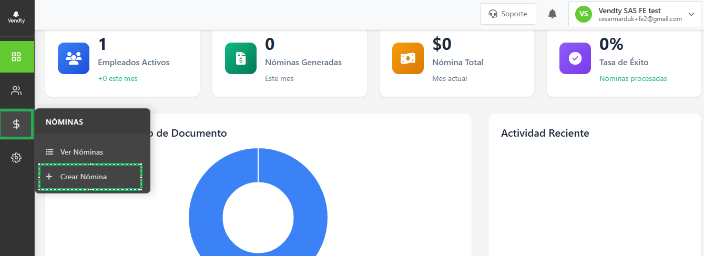Click the blue Empleados Activos people icon
The image size is (704, 256).
point(74,58)
